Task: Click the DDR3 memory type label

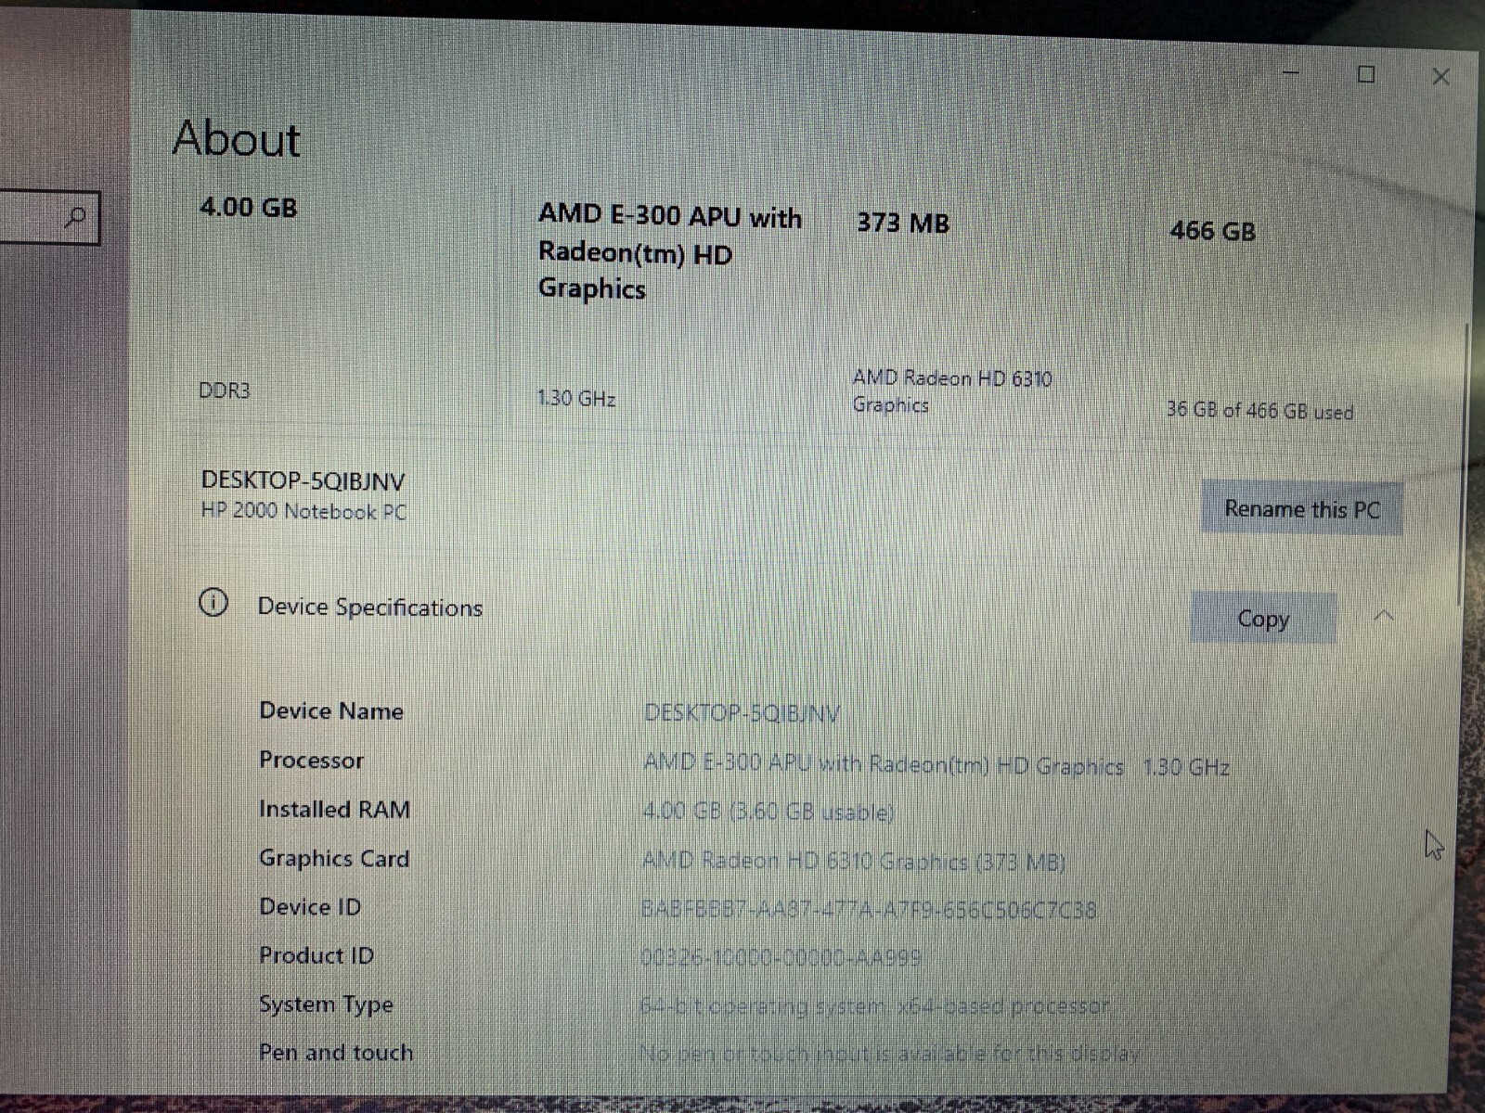Action: point(224,390)
